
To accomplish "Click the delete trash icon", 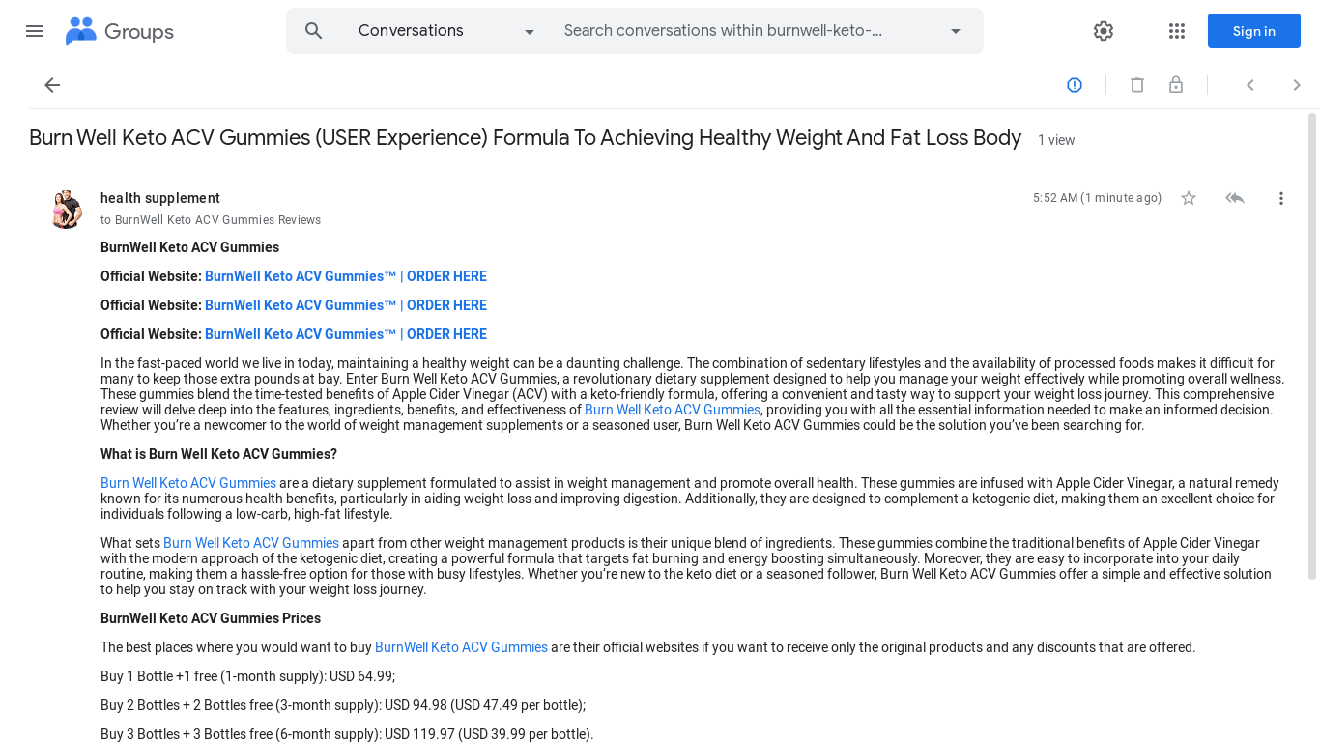I will (x=1137, y=85).
